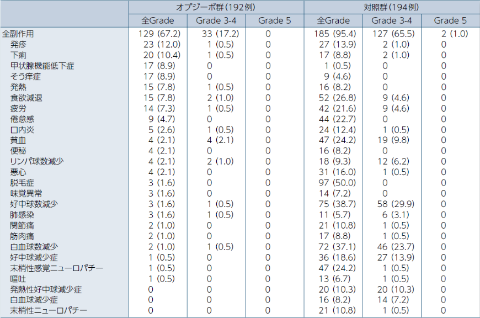Screen dimensions: 480x318
Task: Click the cell 44 (22.7)
Action: (338, 119)
